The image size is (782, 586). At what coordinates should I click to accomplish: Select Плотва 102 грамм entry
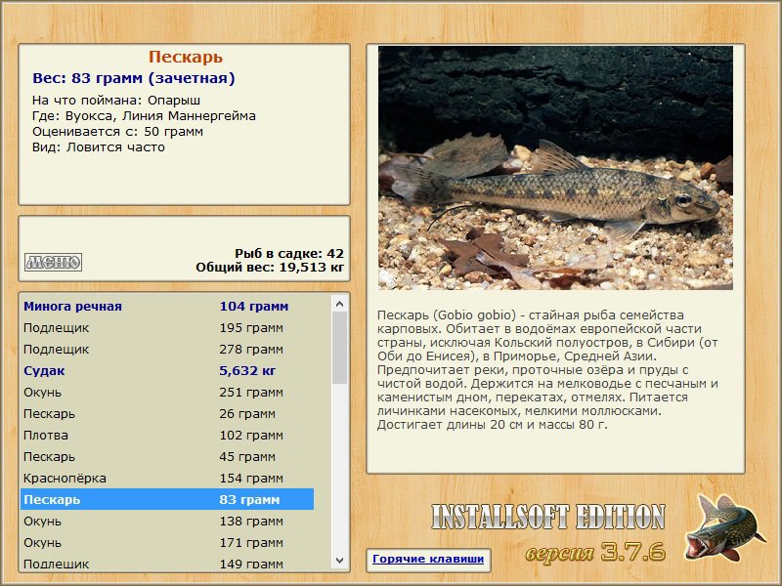tap(167, 435)
